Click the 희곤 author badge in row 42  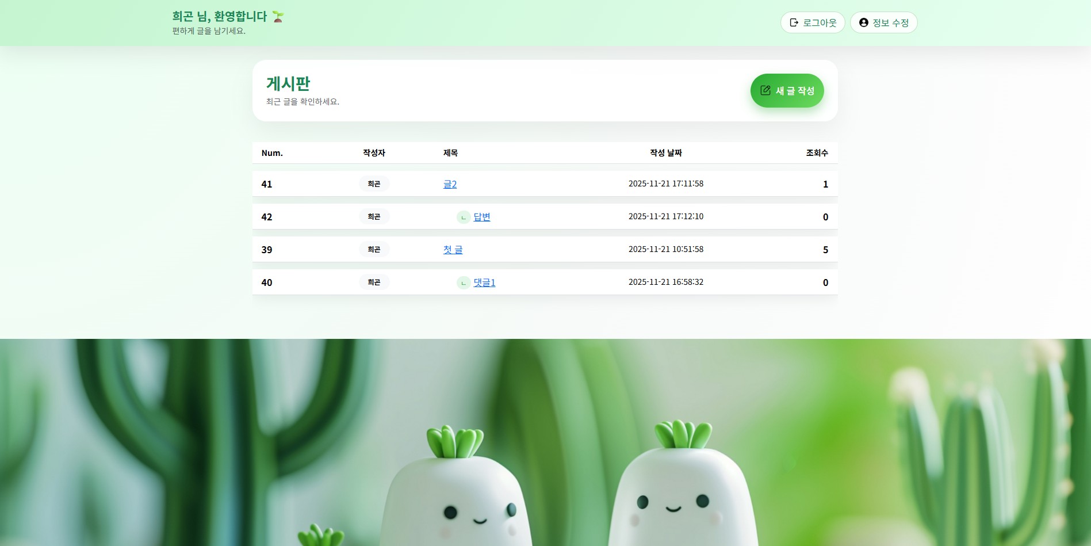click(374, 216)
